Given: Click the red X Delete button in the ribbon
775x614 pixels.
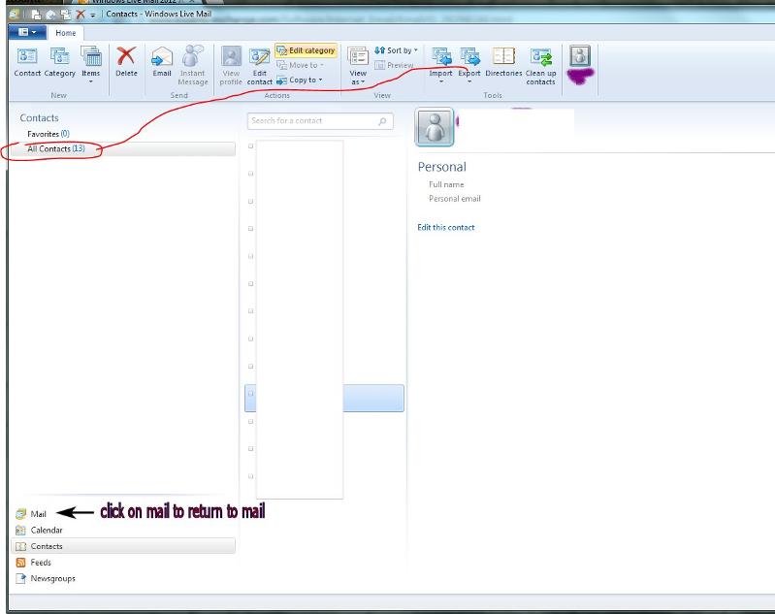Looking at the screenshot, I should 126,62.
